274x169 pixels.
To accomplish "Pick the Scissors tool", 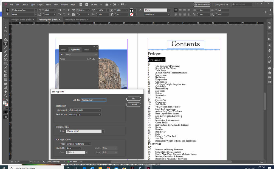I will 5,67.
